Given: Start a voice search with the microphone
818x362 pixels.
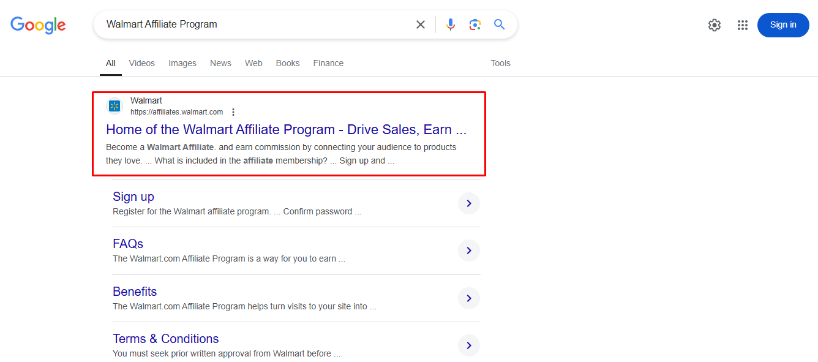Looking at the screenshot, I should click(x=451, y=25).
